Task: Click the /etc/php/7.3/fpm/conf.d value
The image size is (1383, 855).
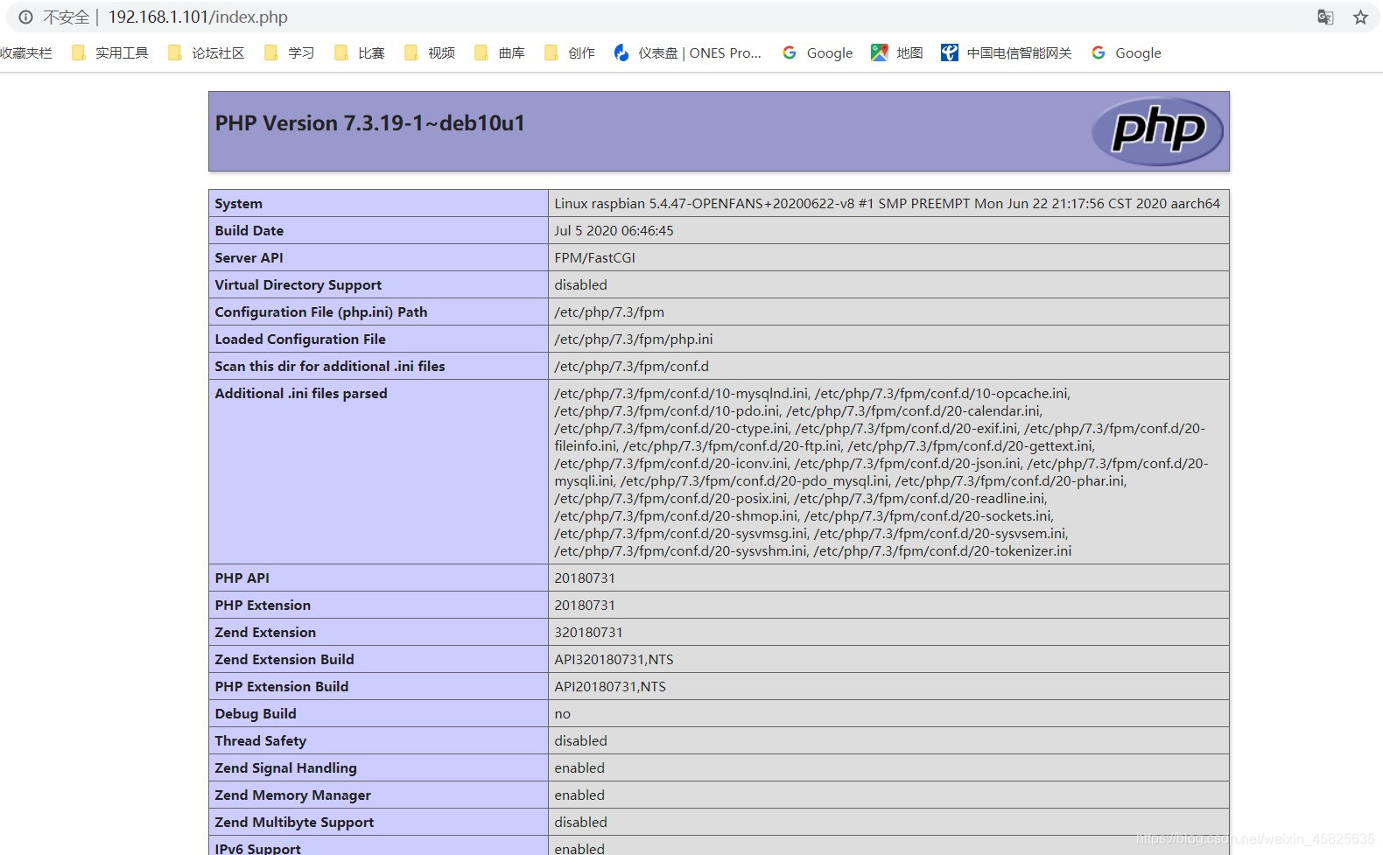Action: pos(632,366)
